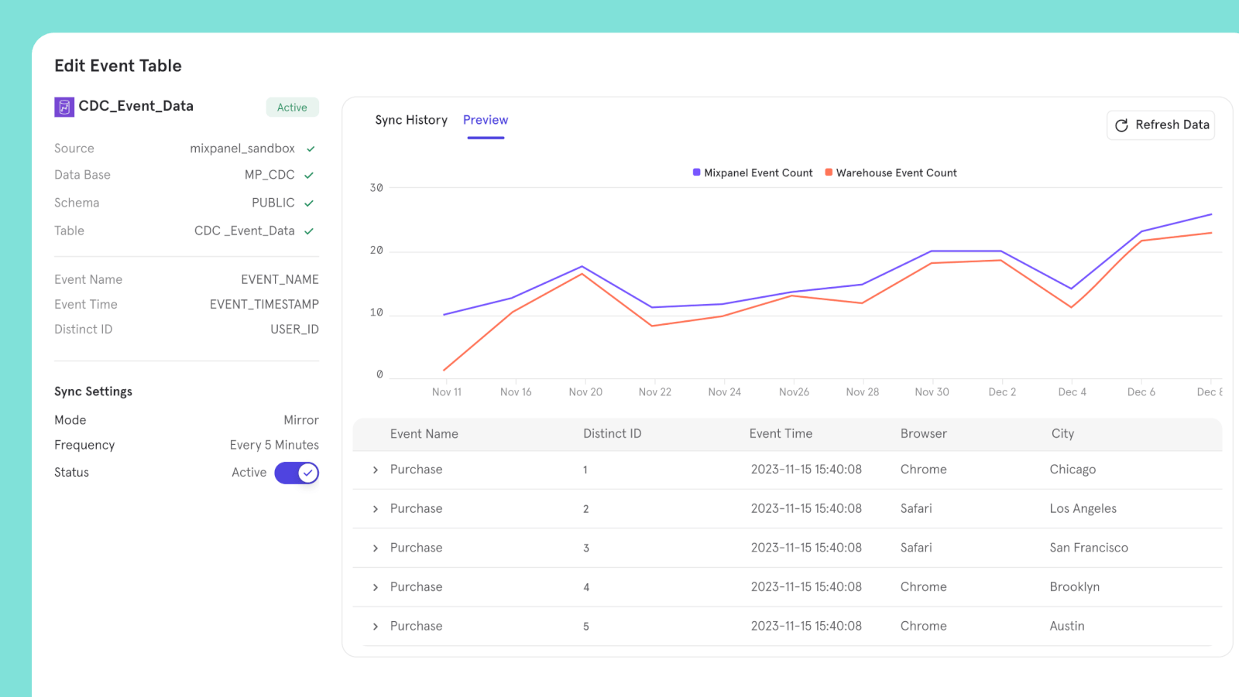Click the Los Angeles city cell

(1083, 509)
